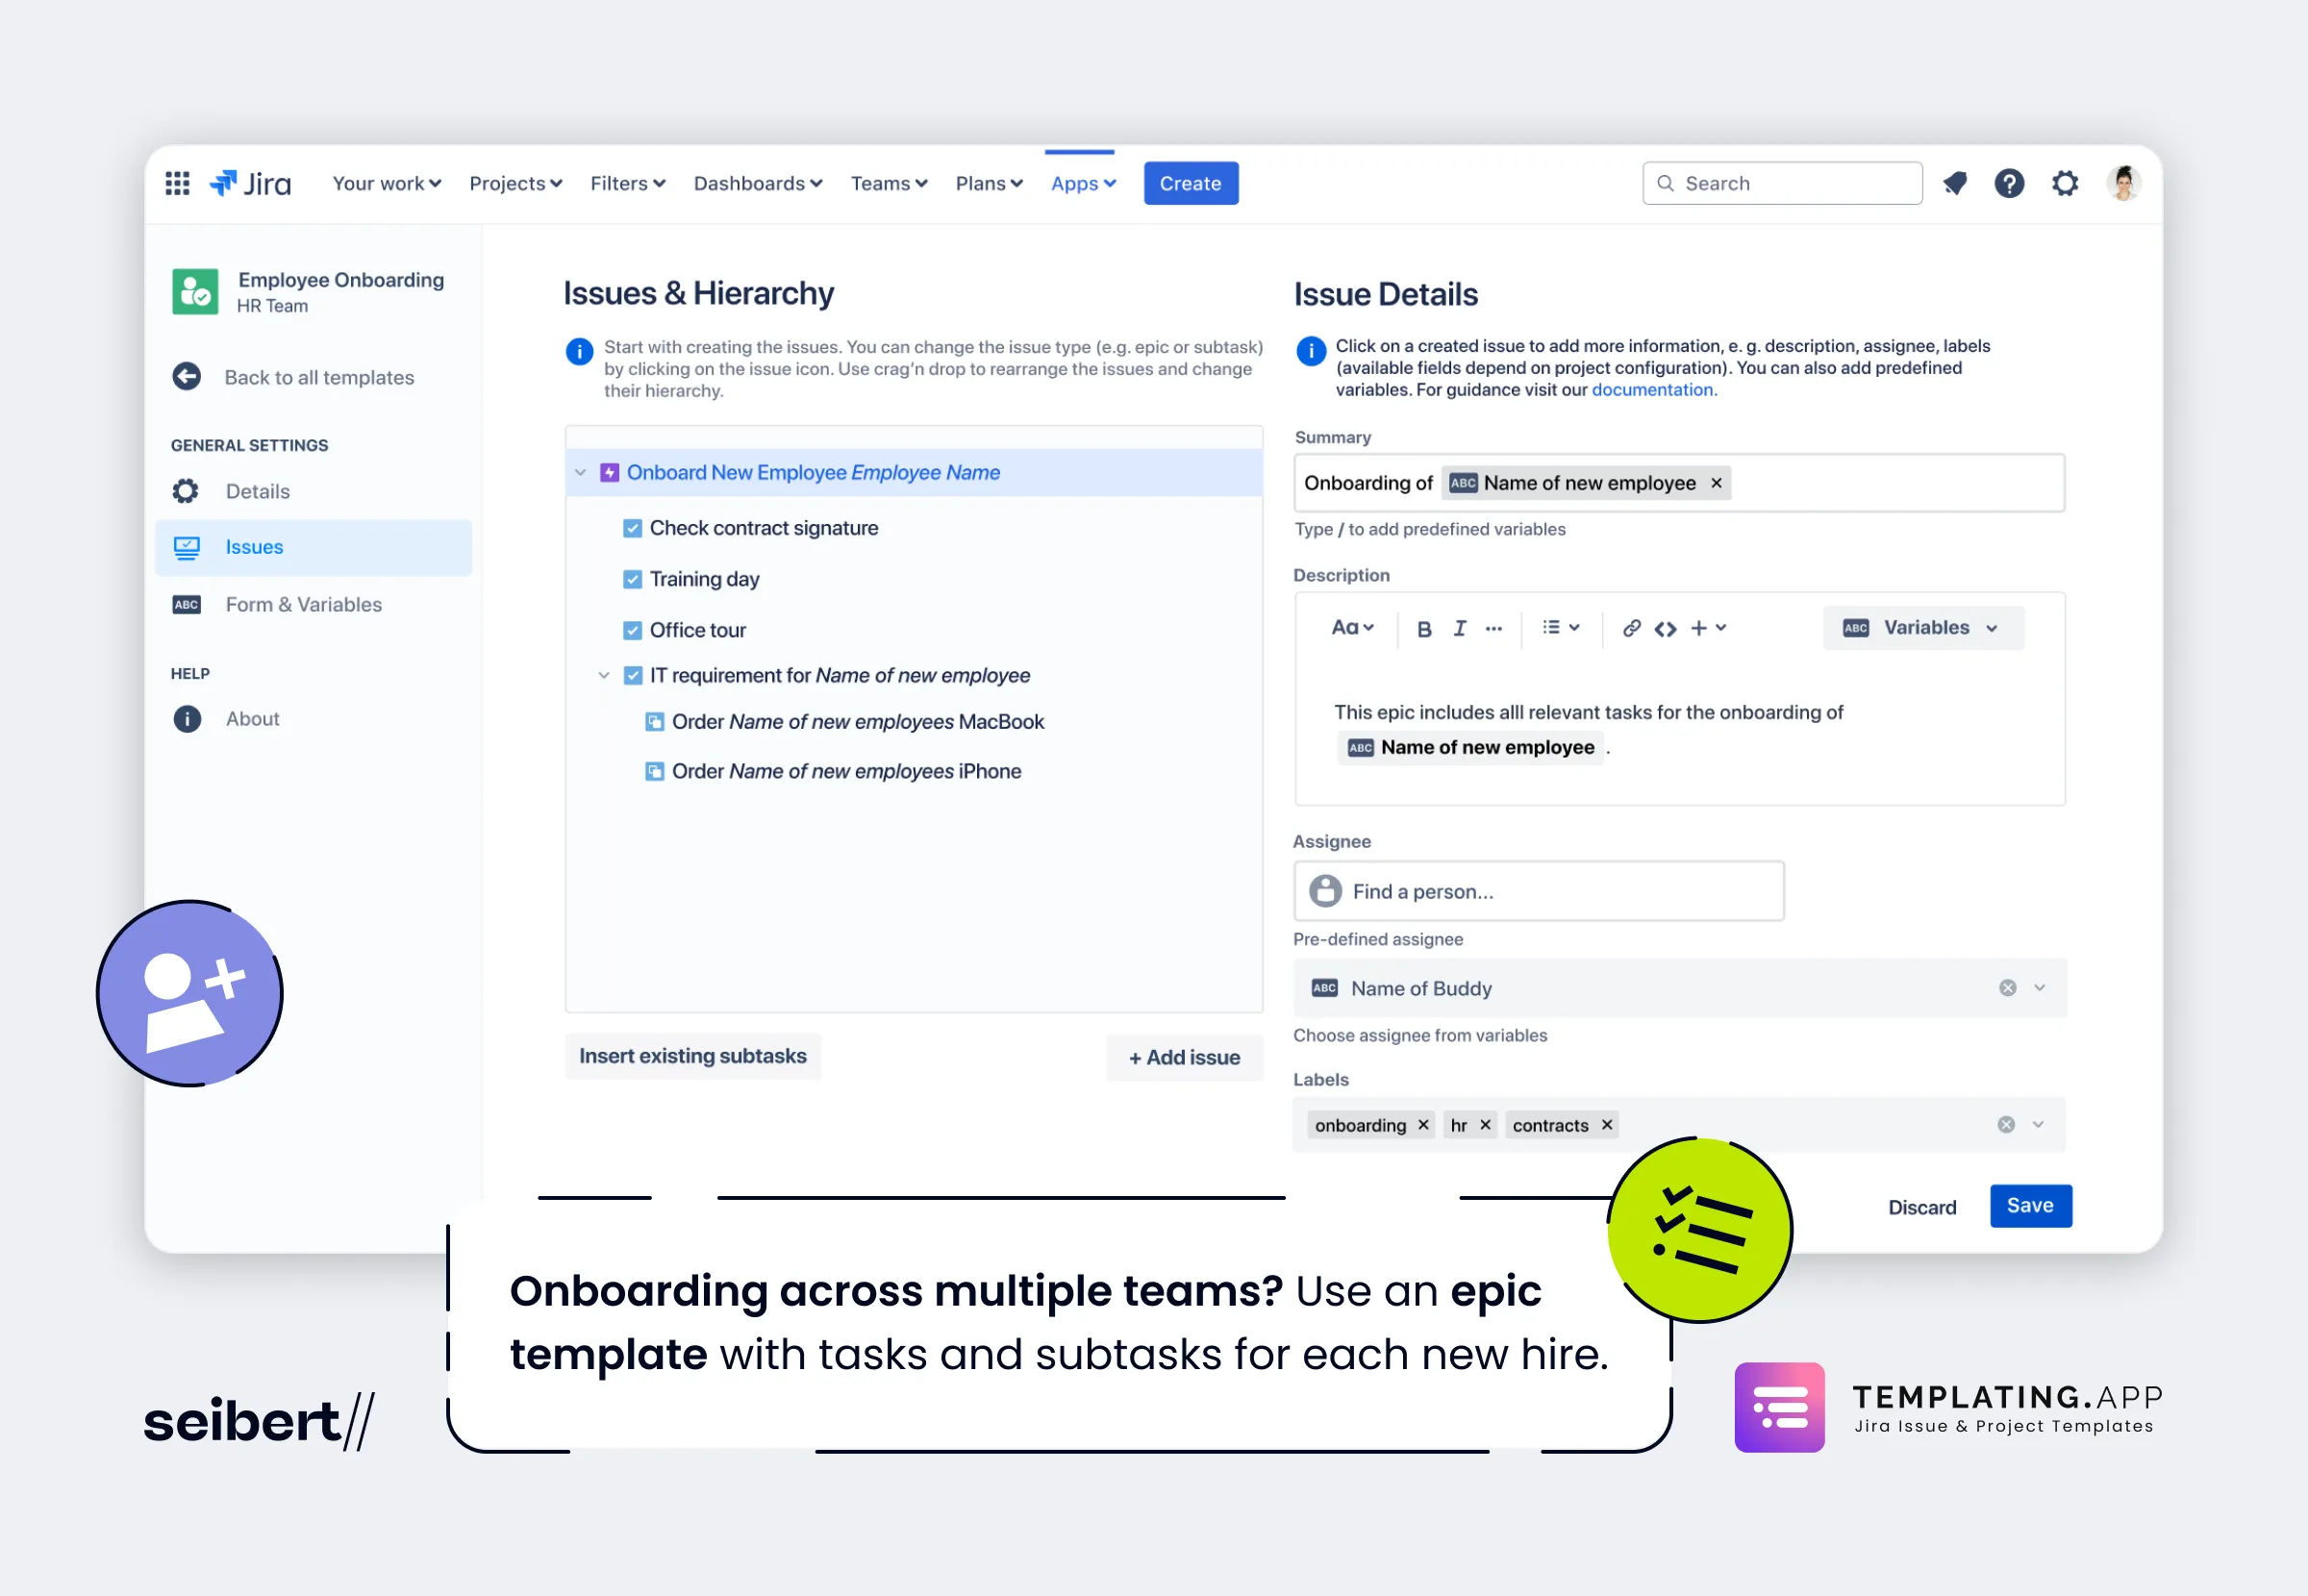
Task: Click the back arrow to all templates
Action: coord(186,377)
